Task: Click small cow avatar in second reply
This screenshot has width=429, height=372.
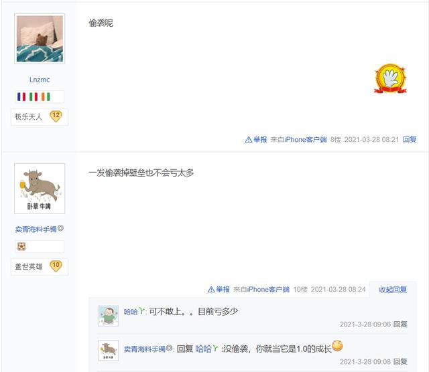Action: [x=109, y=351]
